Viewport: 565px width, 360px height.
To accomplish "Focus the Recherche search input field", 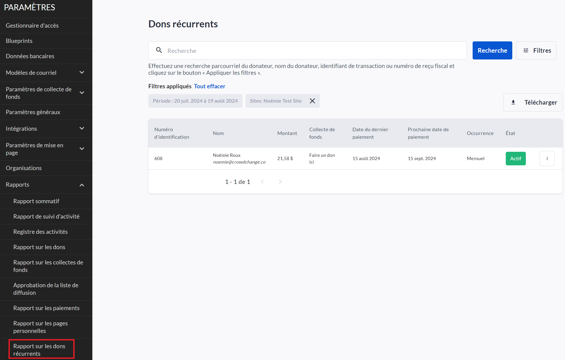I will pyautogui.click(x=314, y=51).
